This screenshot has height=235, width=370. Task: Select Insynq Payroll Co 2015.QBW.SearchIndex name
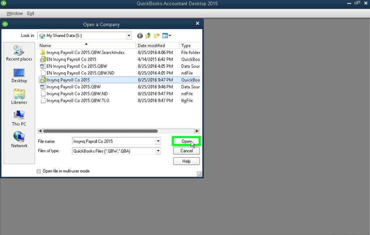tap(86, 52)
